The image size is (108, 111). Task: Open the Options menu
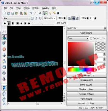click(x=36, y=8)
